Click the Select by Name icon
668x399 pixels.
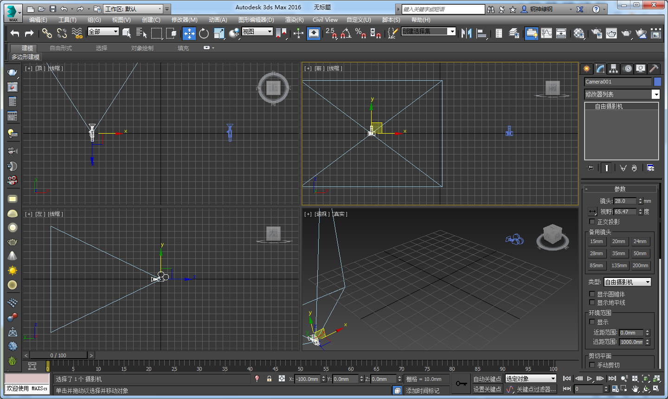(x=141, y=33)
